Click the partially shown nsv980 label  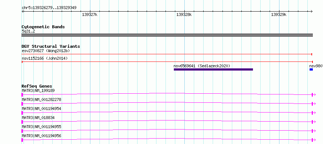(316, 66)
